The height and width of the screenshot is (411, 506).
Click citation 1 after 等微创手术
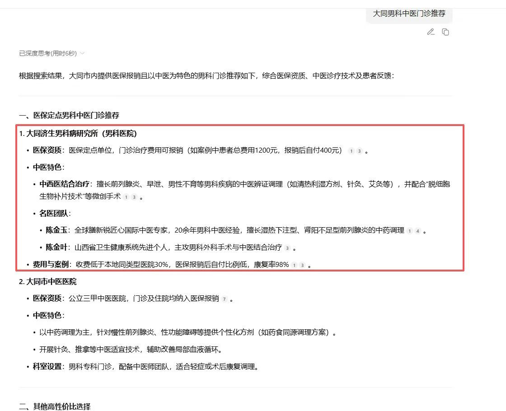click(126, 197)
